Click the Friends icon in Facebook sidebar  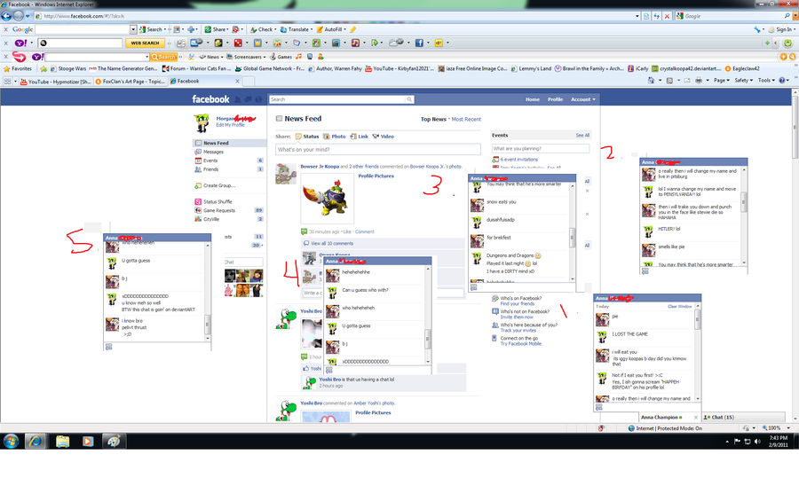pos(198,169)
